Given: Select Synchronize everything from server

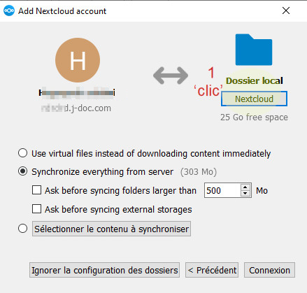Looking at the screenshot, I should pos(22,171).
